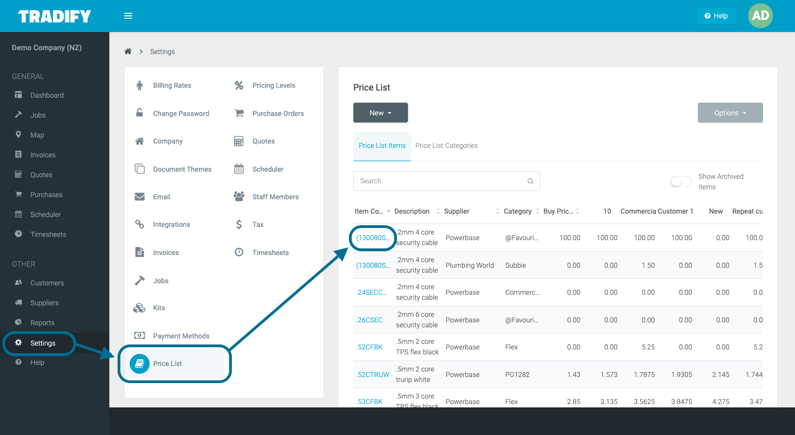Click the home breadcrumb icon

(x=128, y=51)
